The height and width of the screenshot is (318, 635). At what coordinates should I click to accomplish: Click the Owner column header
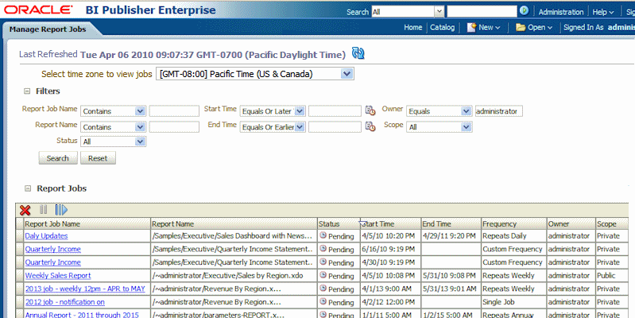click(571, 223)
